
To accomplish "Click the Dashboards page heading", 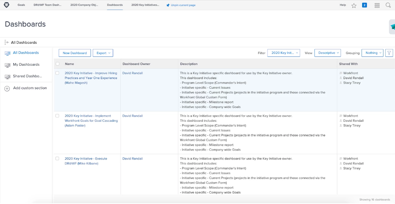I will pyautogui.click(x=25, y=24).
